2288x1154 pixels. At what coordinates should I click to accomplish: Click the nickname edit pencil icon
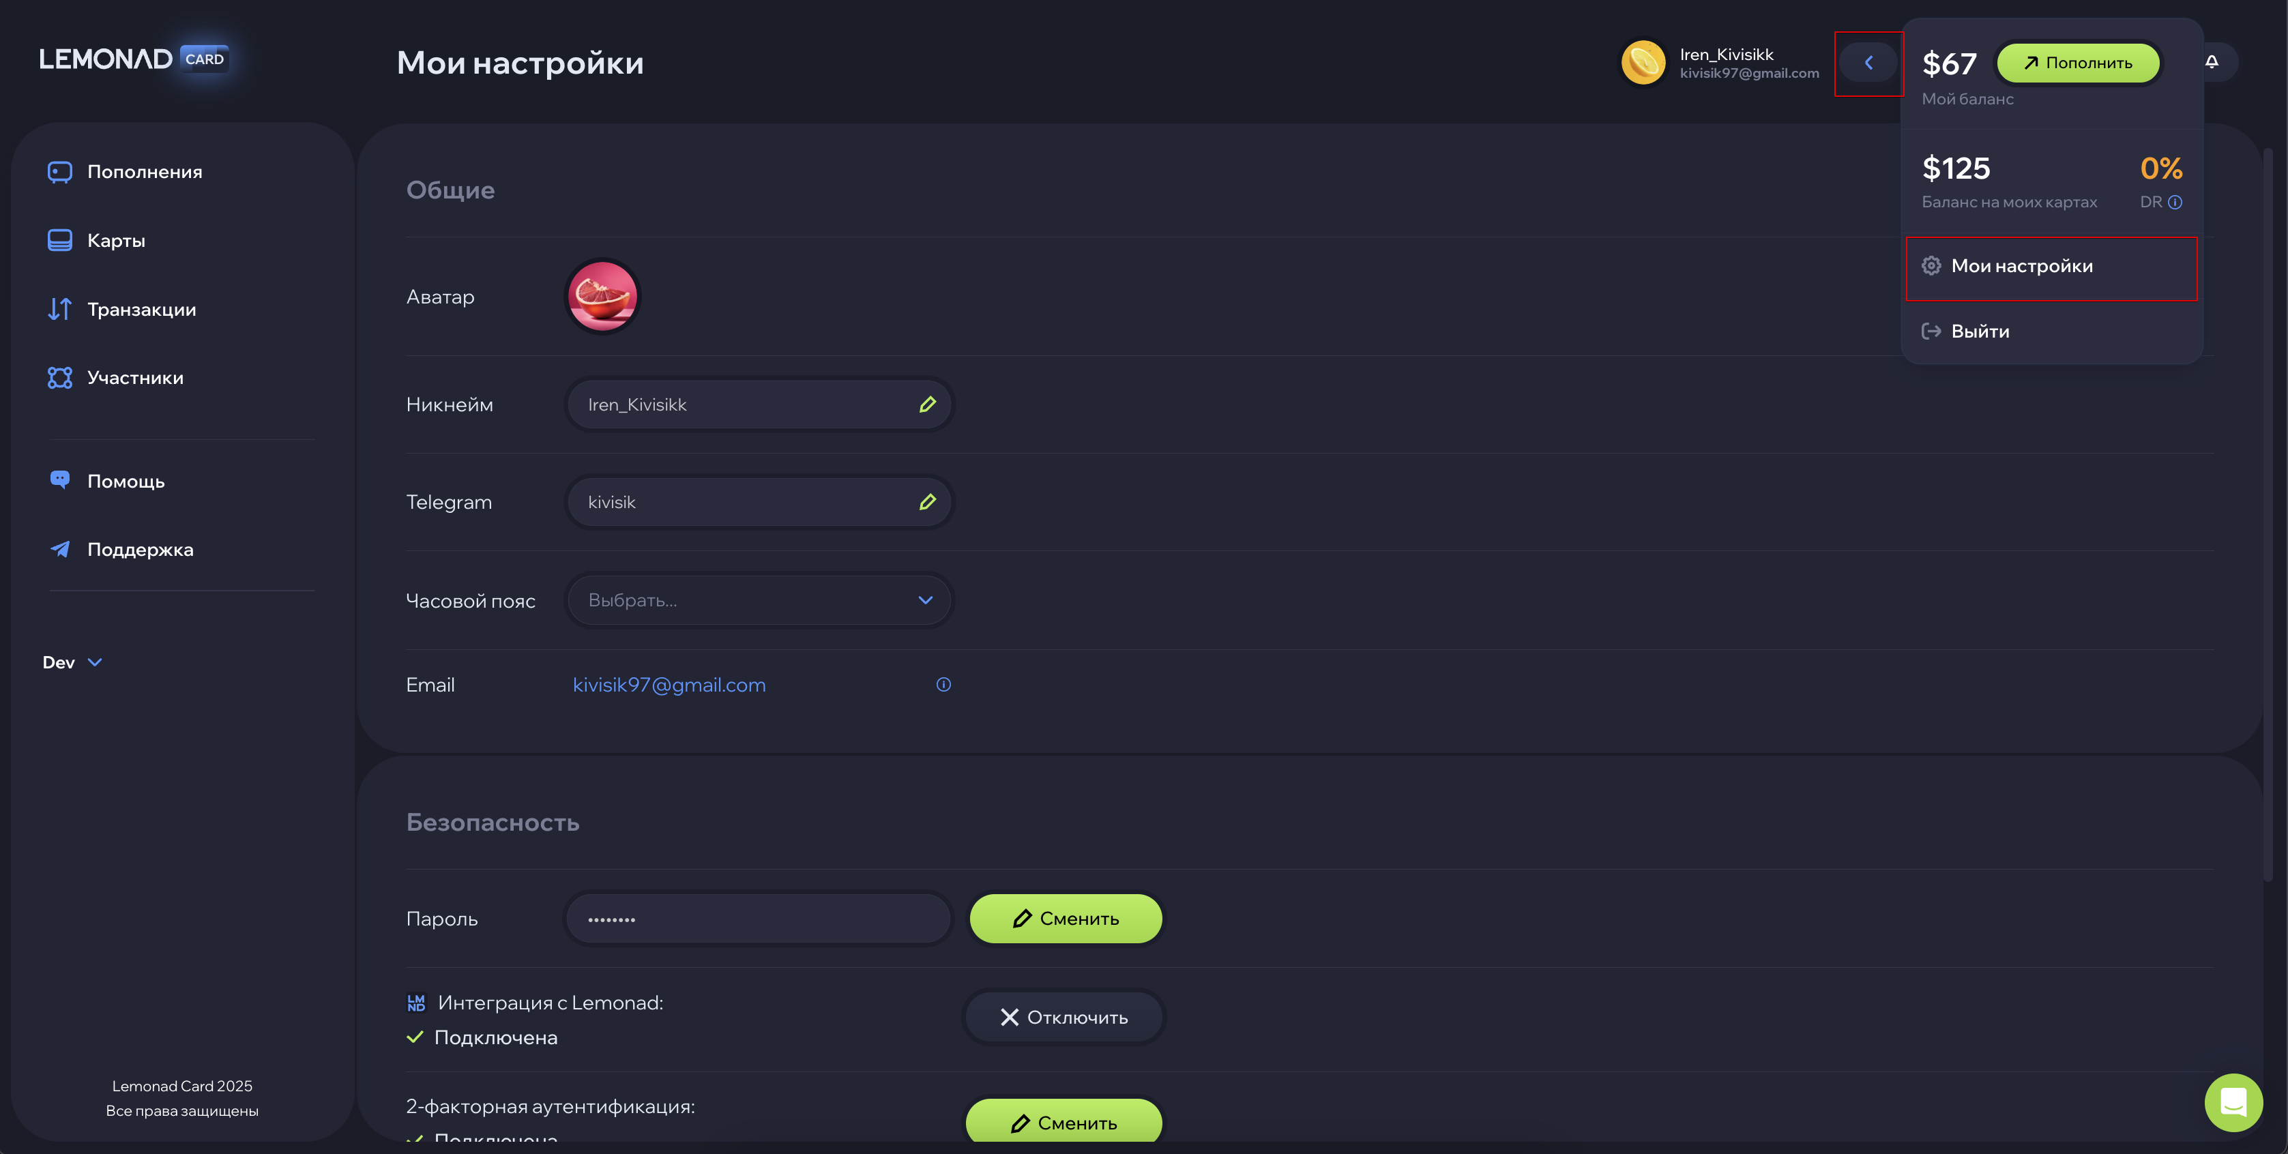tap(927, 405)
